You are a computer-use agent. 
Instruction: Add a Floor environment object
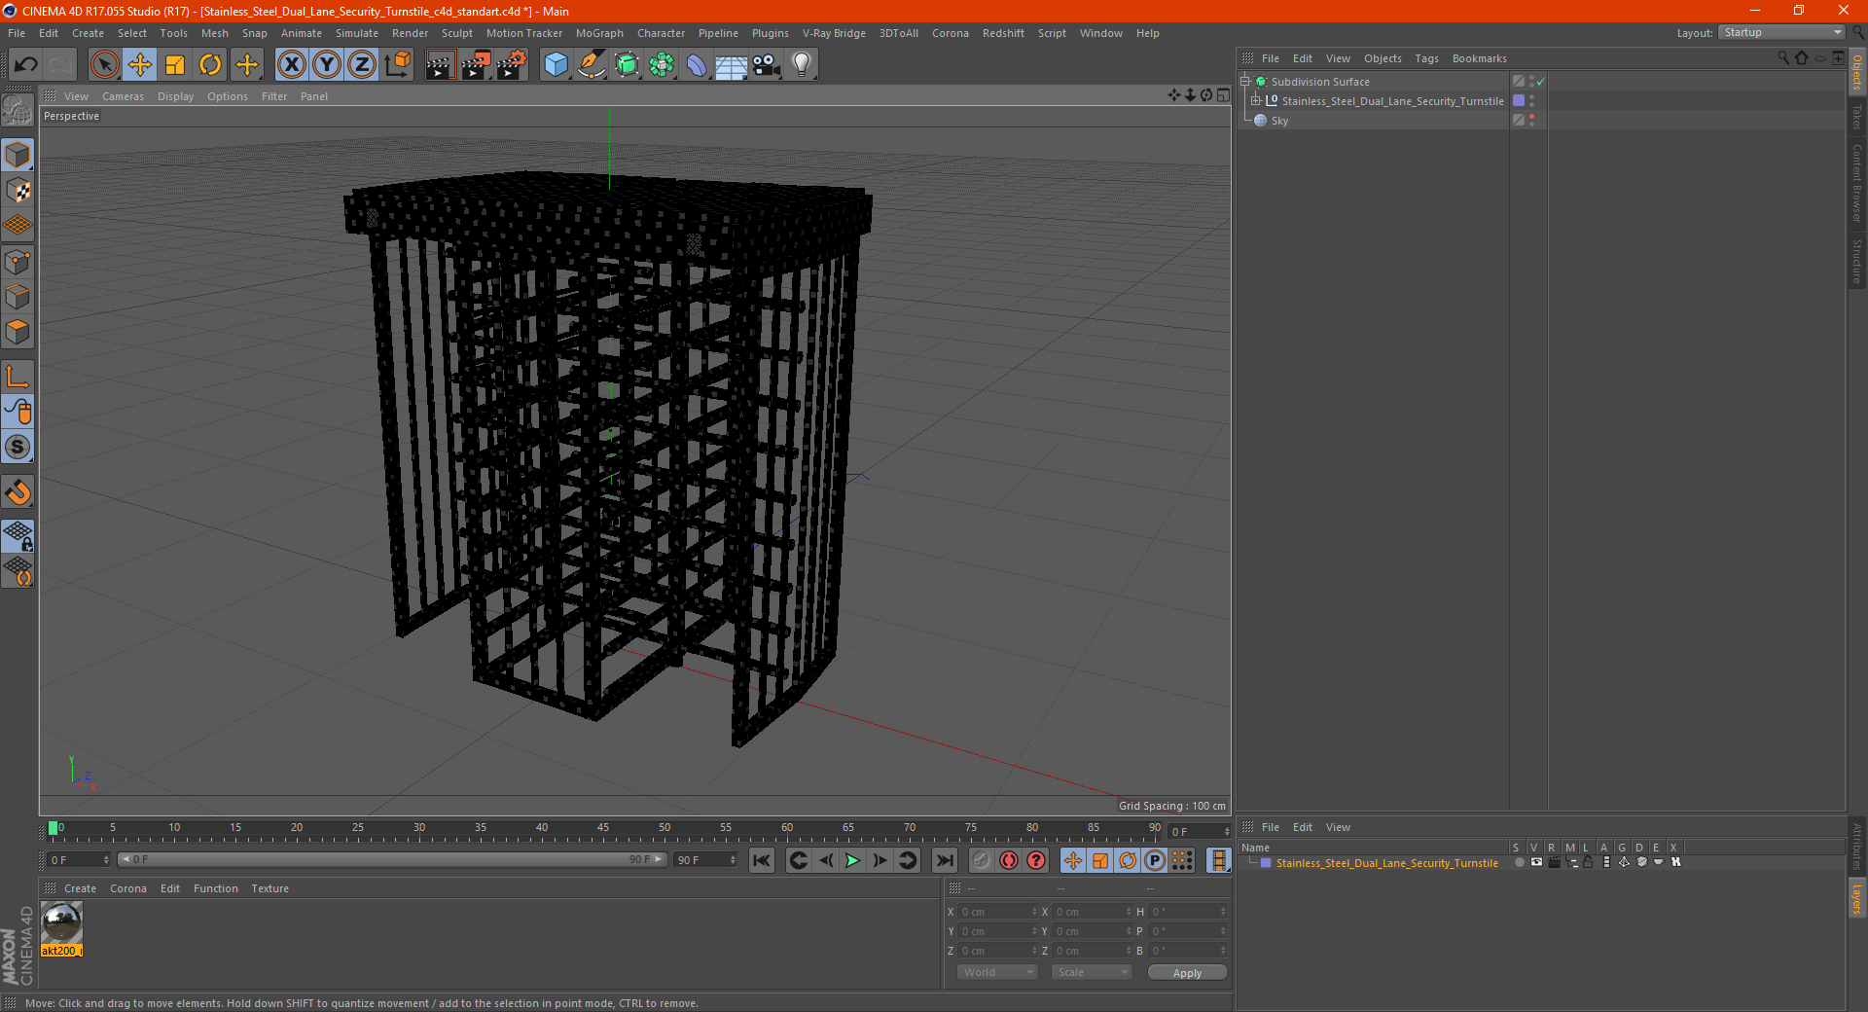[x=732, y=65]
